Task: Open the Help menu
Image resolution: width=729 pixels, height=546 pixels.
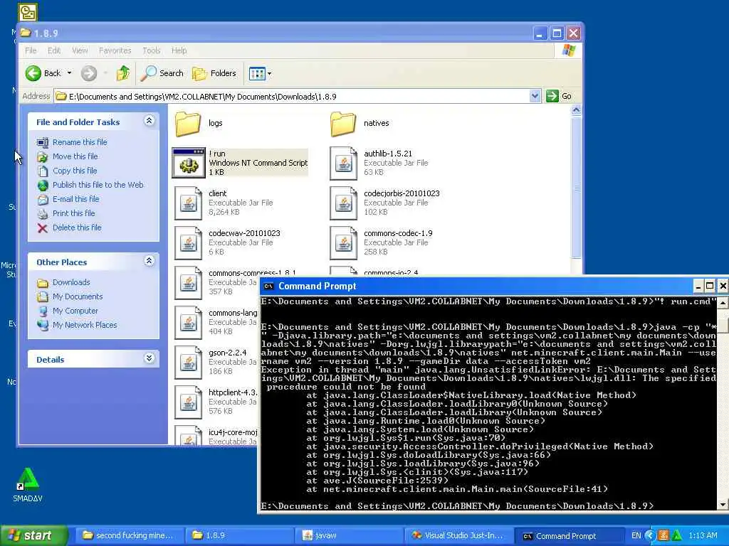Action: coord(179,50)
